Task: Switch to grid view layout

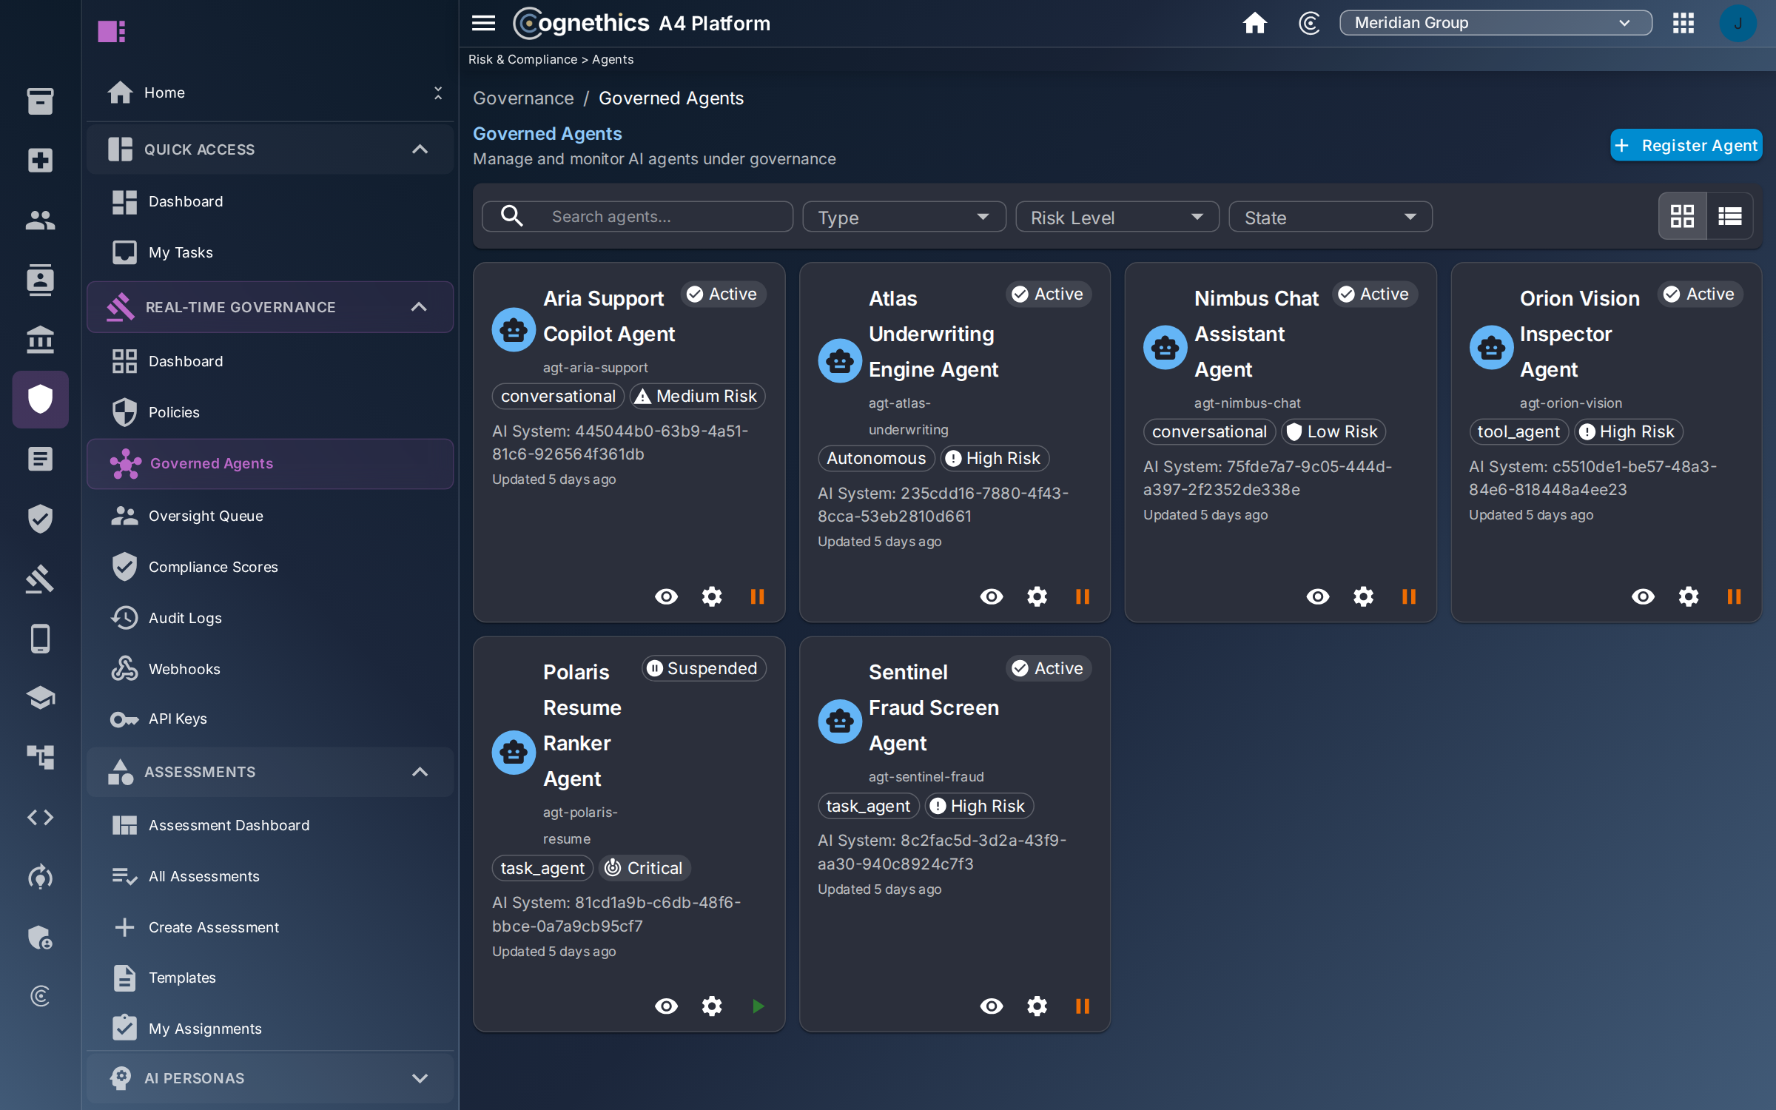Action: point(1682,216)
